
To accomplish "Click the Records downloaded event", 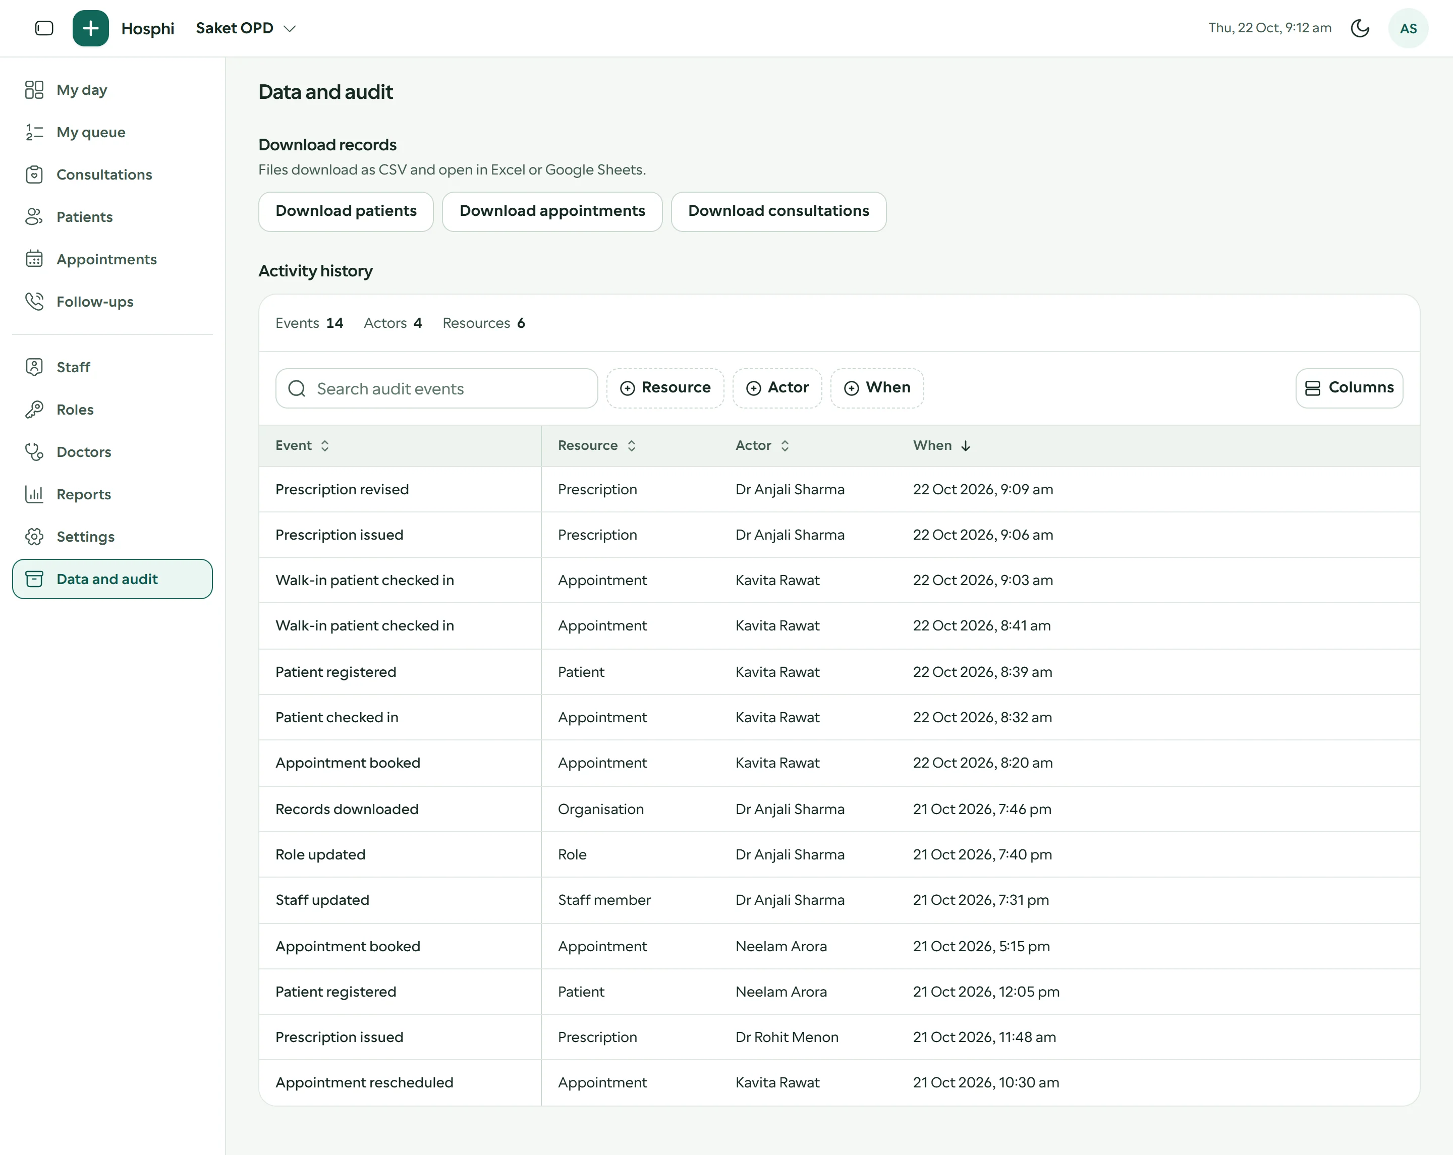I will pos(347,810).
